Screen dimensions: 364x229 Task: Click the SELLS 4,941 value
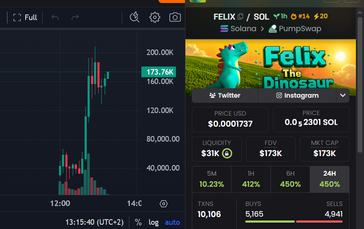coord(334,214)
